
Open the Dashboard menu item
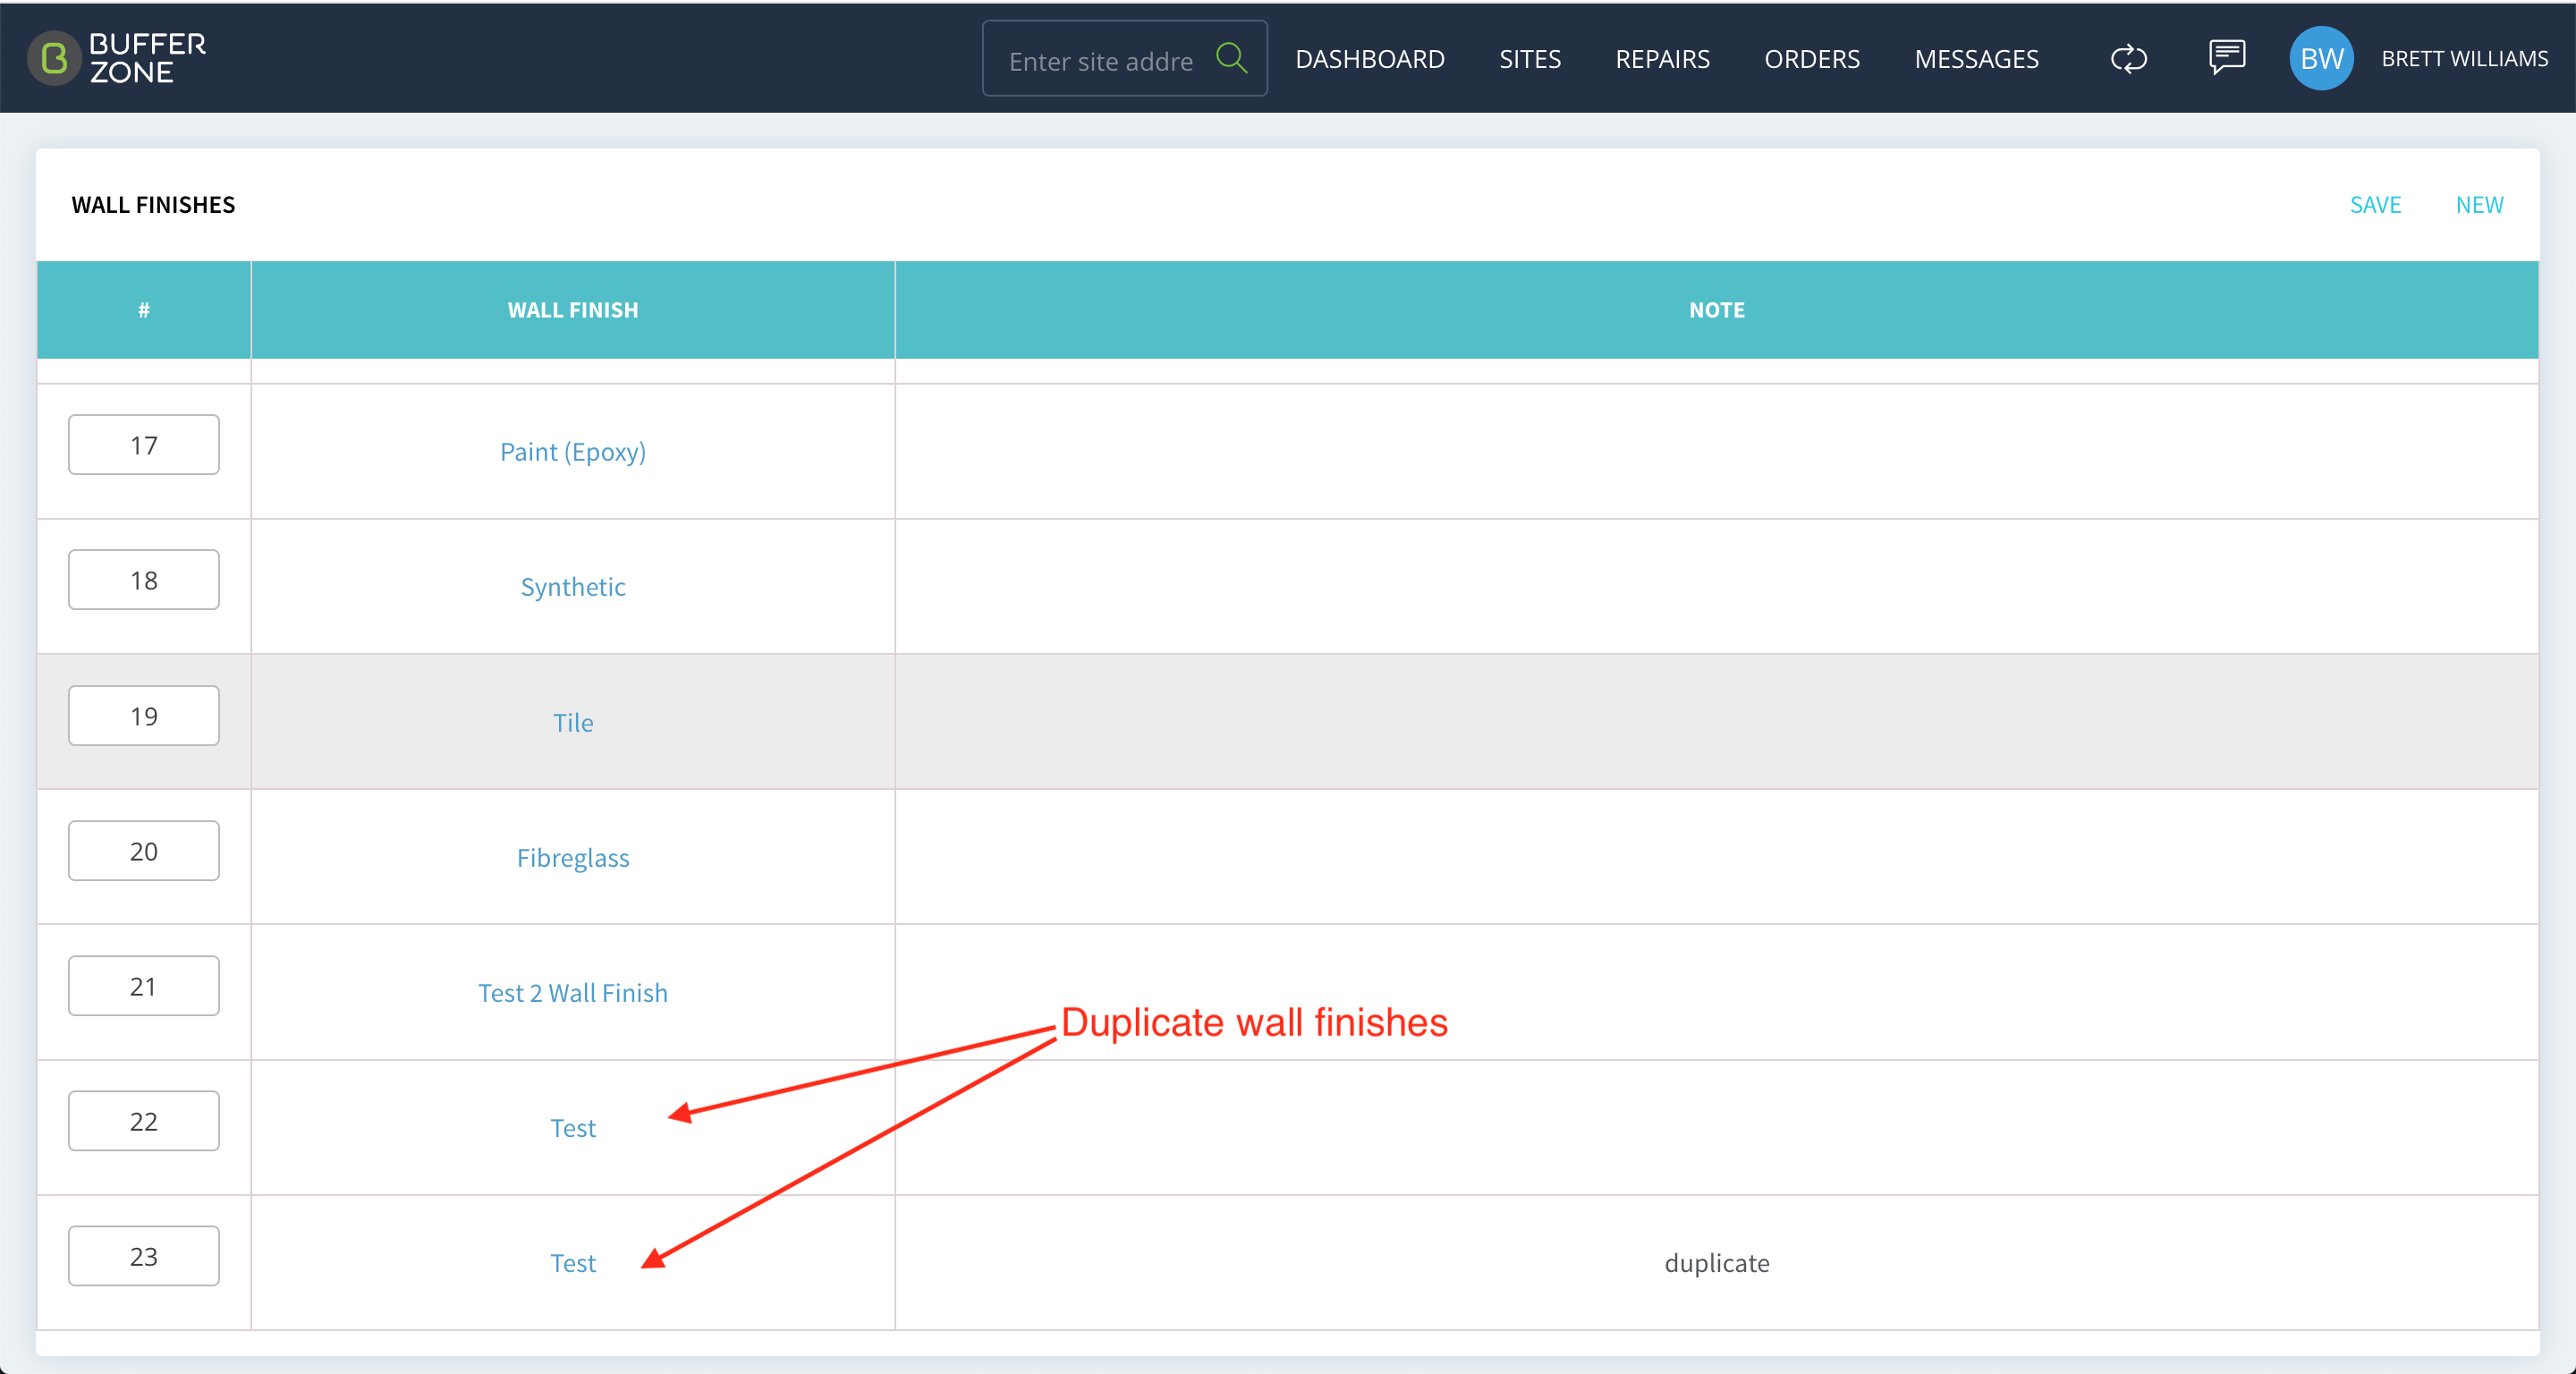1370,59
